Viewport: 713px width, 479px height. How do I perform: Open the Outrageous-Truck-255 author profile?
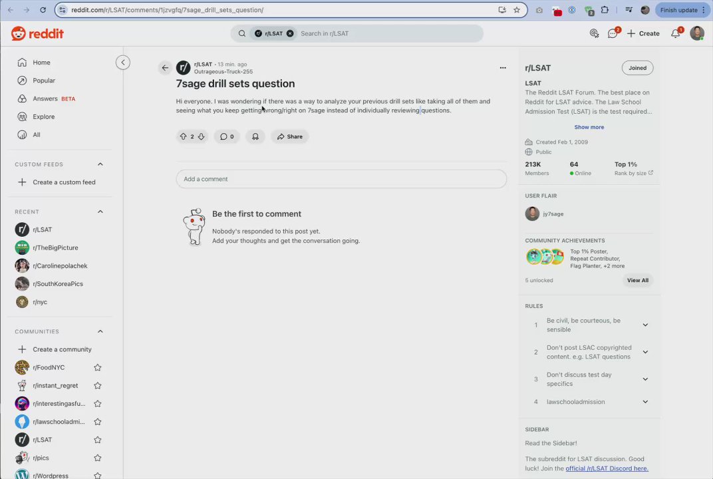[223, 71]
